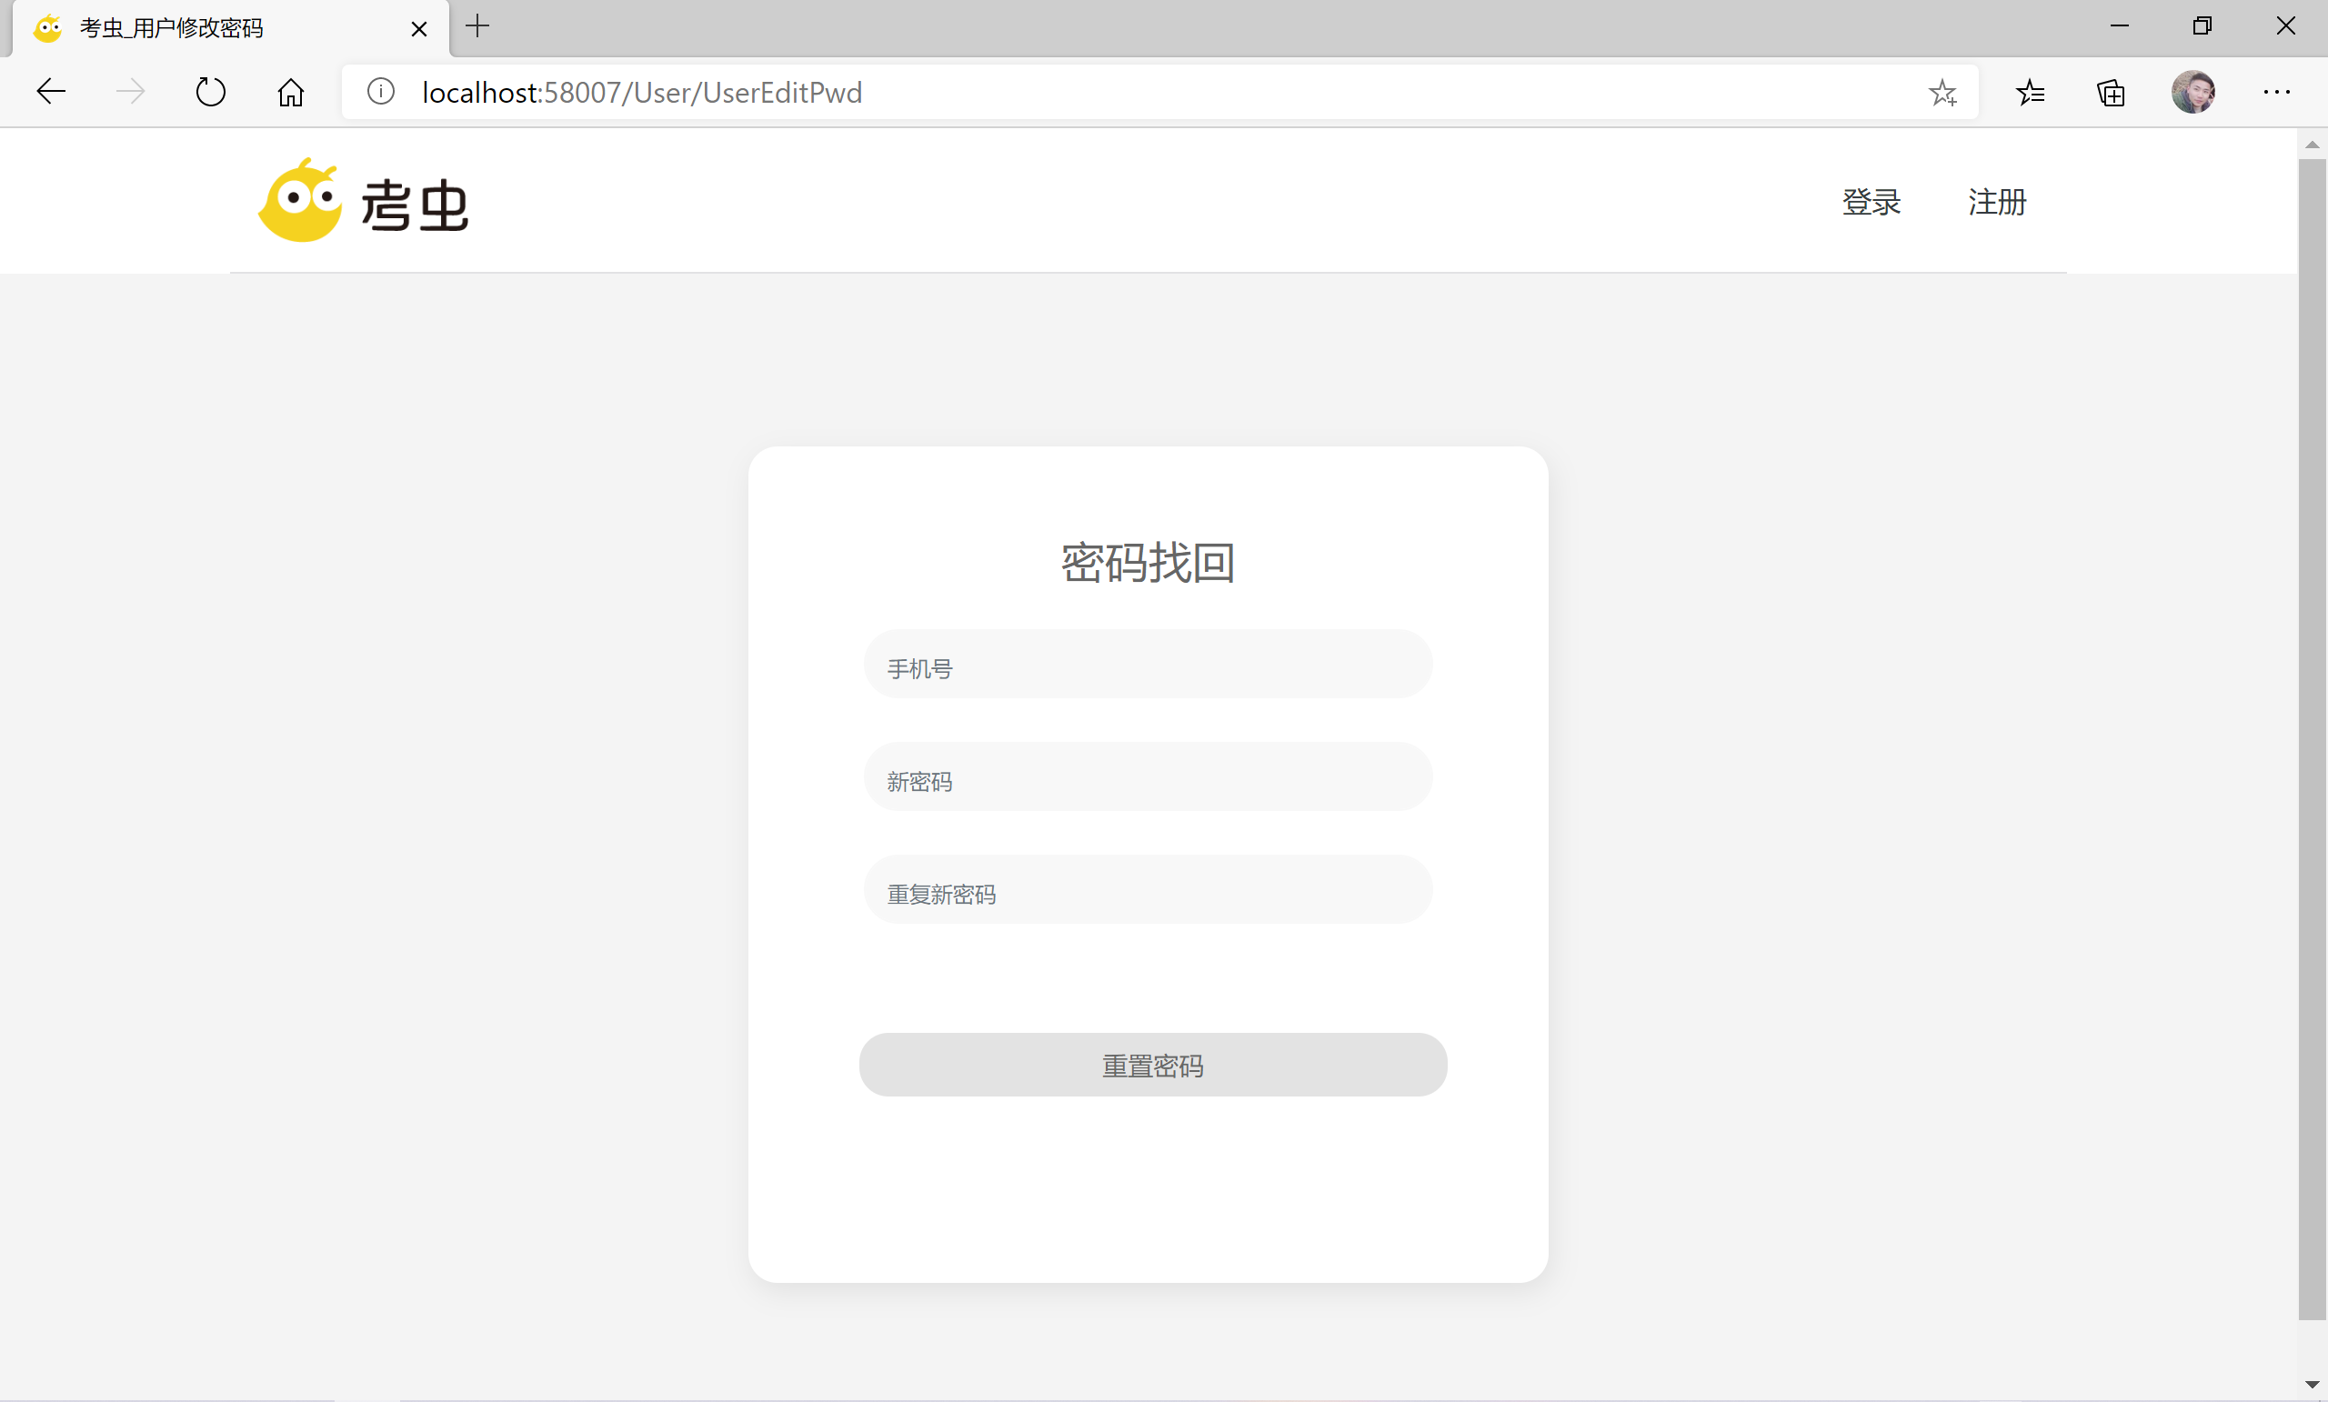
Task: Click the 考虫 logo
Action: [x=364, y=201]
